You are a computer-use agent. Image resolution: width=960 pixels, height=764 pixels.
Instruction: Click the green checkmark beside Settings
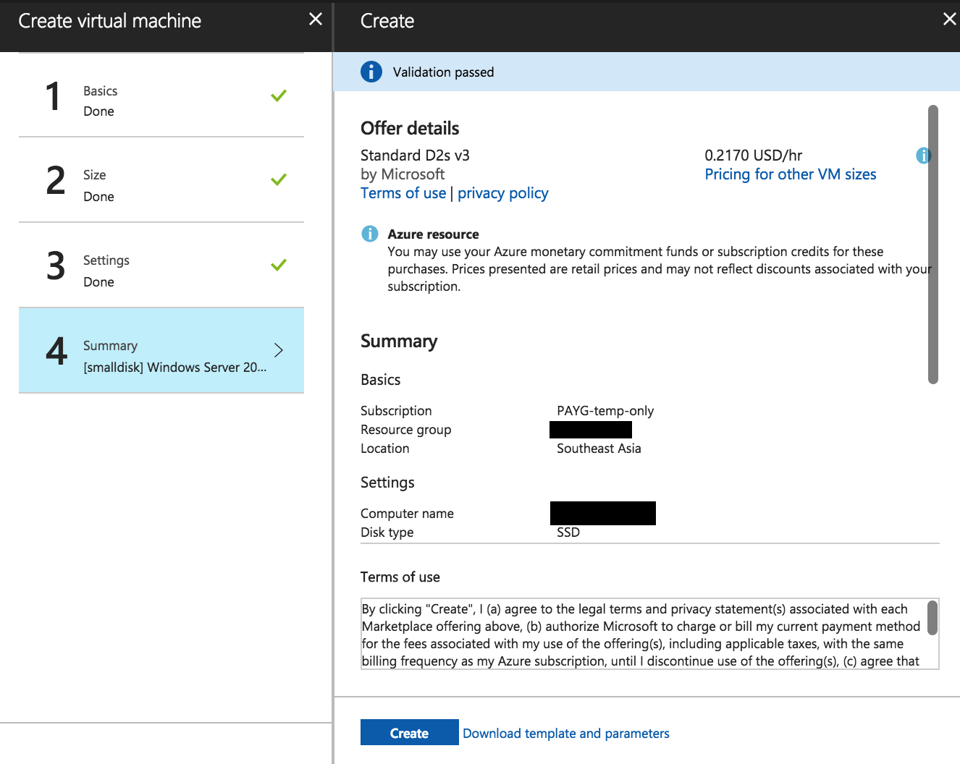[279, 265]
